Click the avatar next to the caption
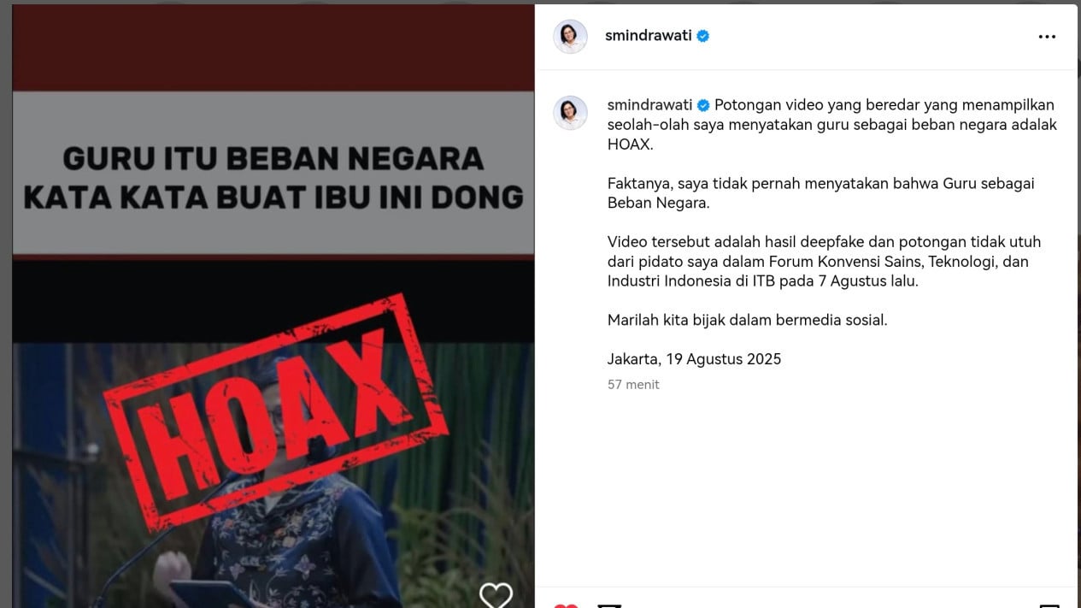Viewport: 1081px width, 608px height. [x=570, y=113]
